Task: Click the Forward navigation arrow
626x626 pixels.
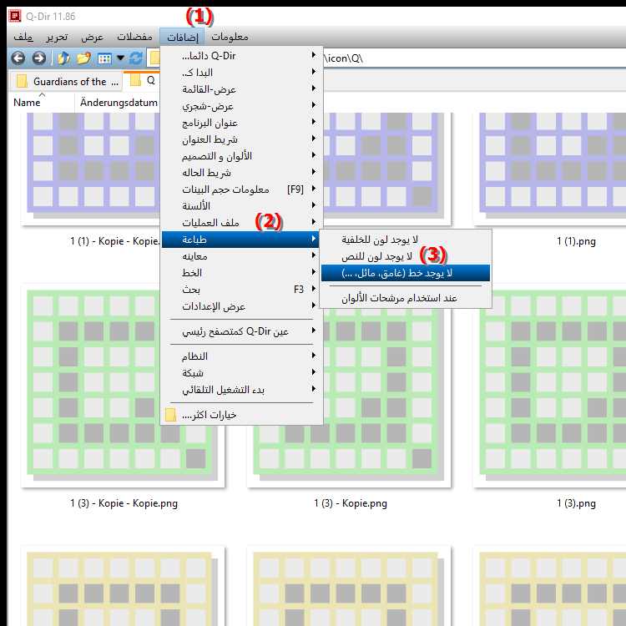Action: click(38, 58)
